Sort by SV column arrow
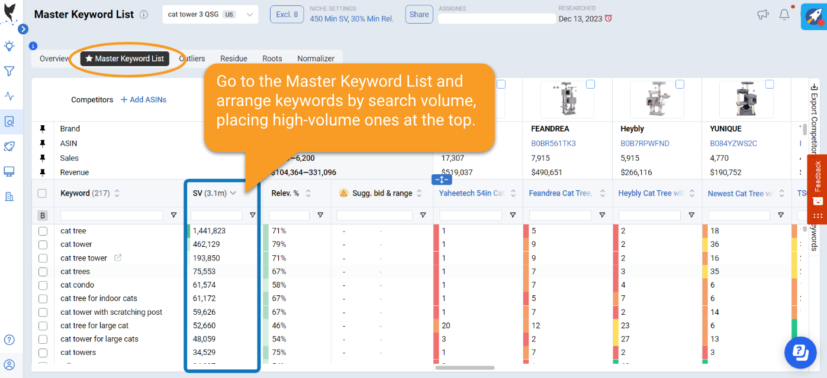 (x=233, y=193)
